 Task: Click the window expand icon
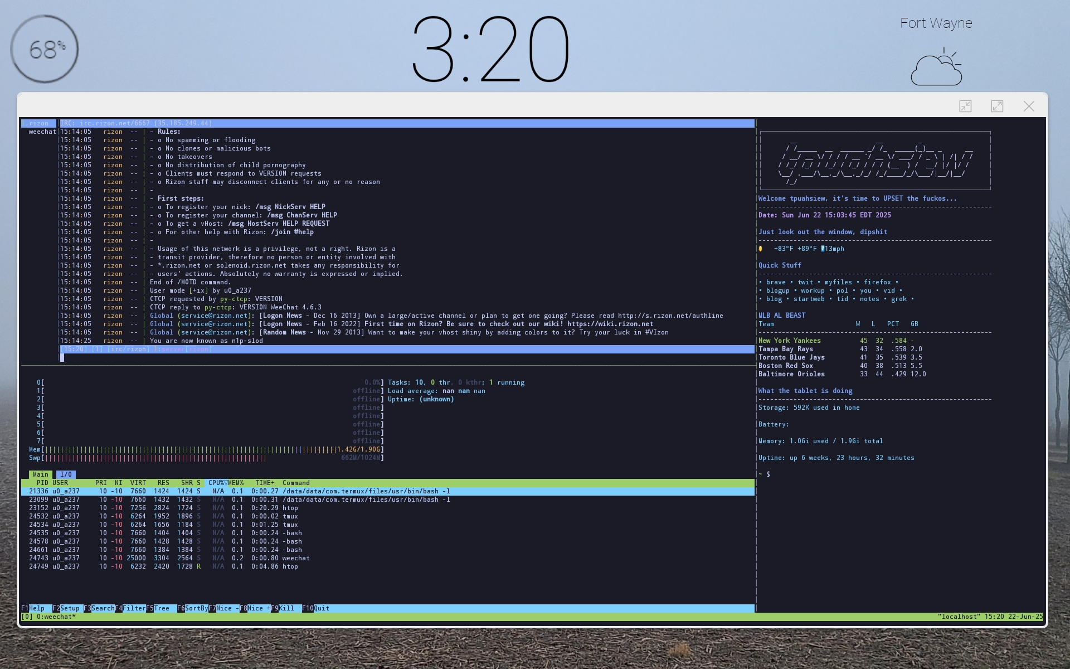coord(997,106)
